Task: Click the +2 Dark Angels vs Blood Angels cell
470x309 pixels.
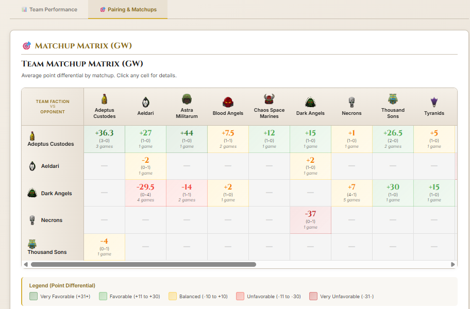Action: click(x=228, y=193)
